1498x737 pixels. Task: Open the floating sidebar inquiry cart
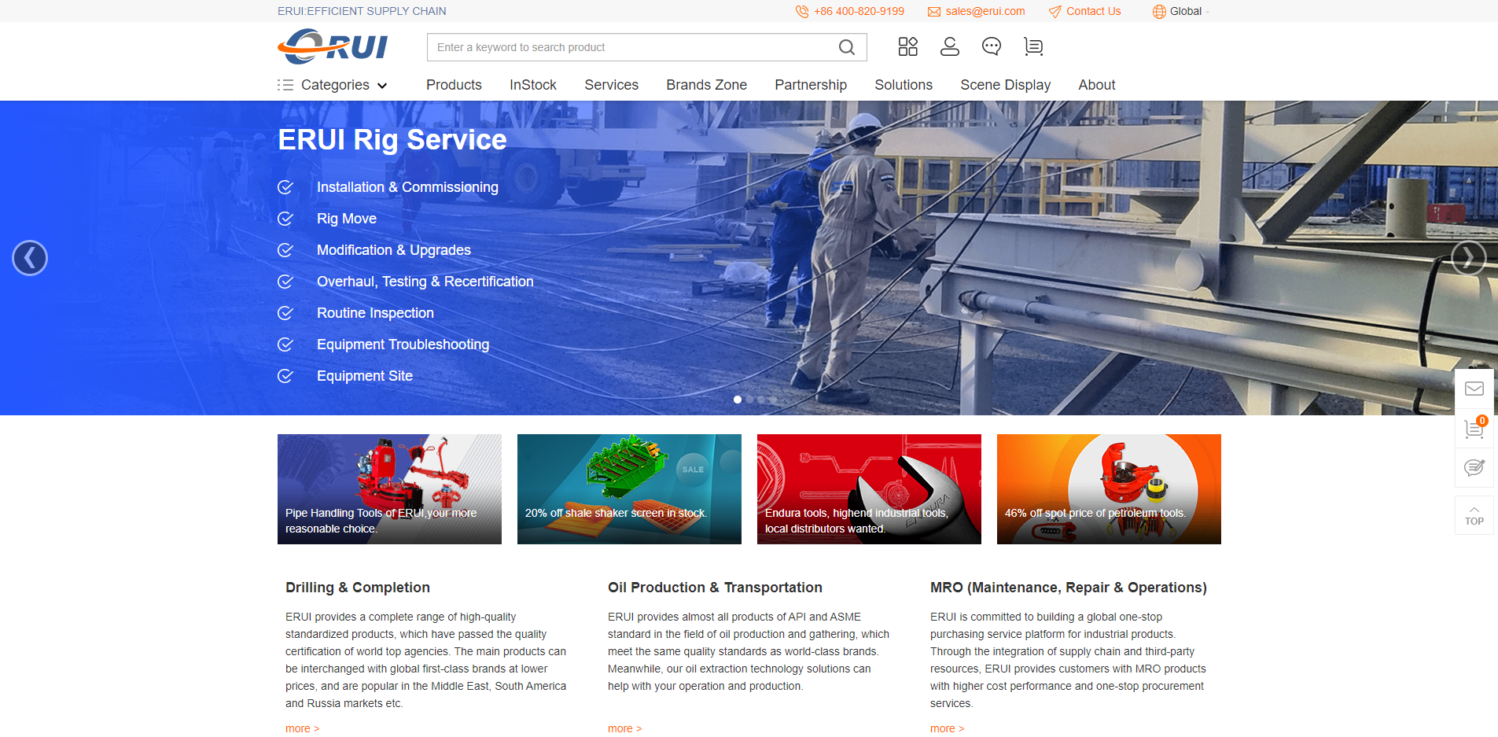pyautogui.click(x=1474, y=429)
